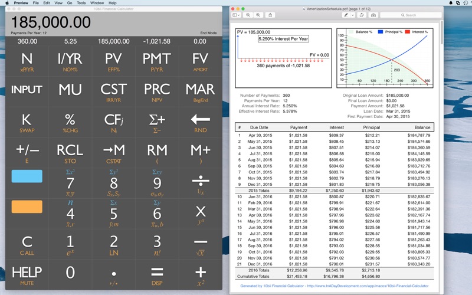Image resolution: width=472 pixels, height=295 pixels.
Task: Tap the PV key on the calculator
Action: (113, 61)
